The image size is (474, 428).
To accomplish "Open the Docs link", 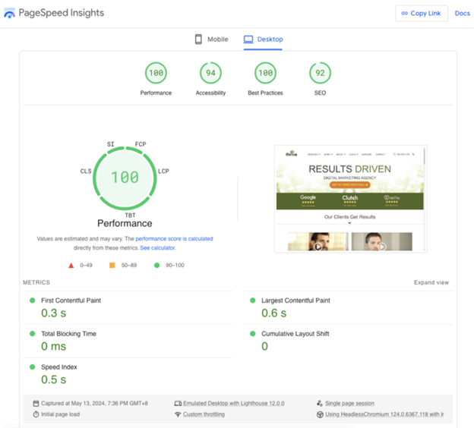I will tap(462, 13).
